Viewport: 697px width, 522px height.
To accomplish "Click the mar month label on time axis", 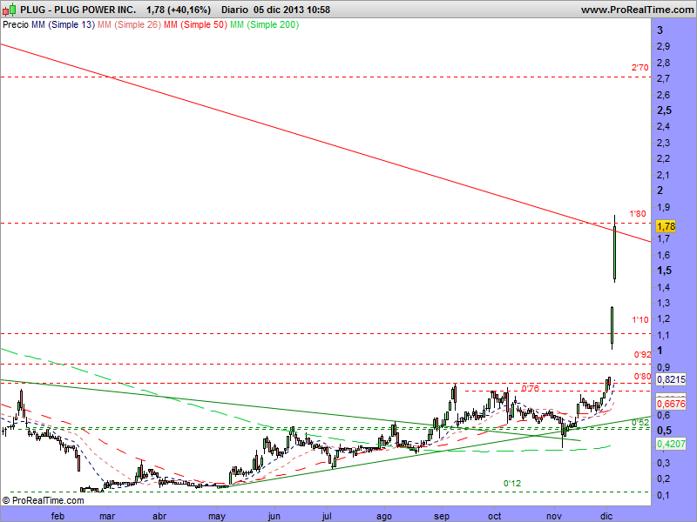I will tap(107, 516).
